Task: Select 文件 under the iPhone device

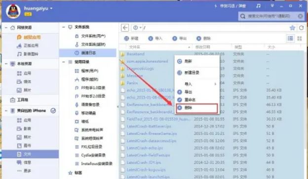Action: (x=30, y=154)
